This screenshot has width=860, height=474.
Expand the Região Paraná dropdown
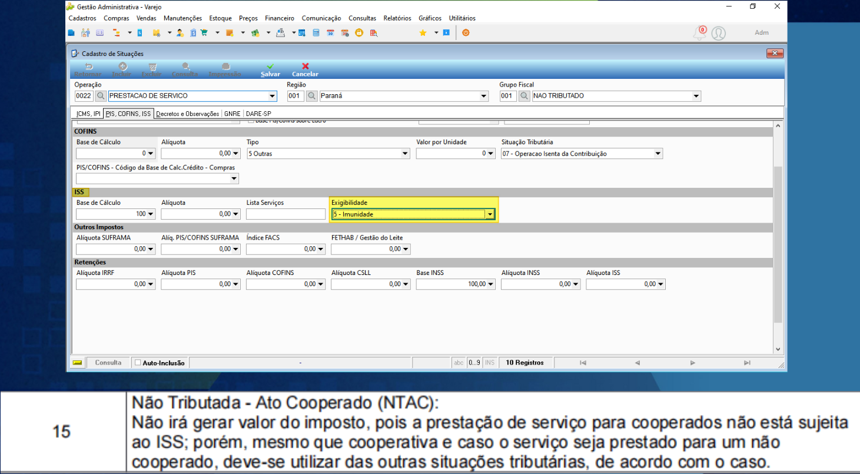484,96
